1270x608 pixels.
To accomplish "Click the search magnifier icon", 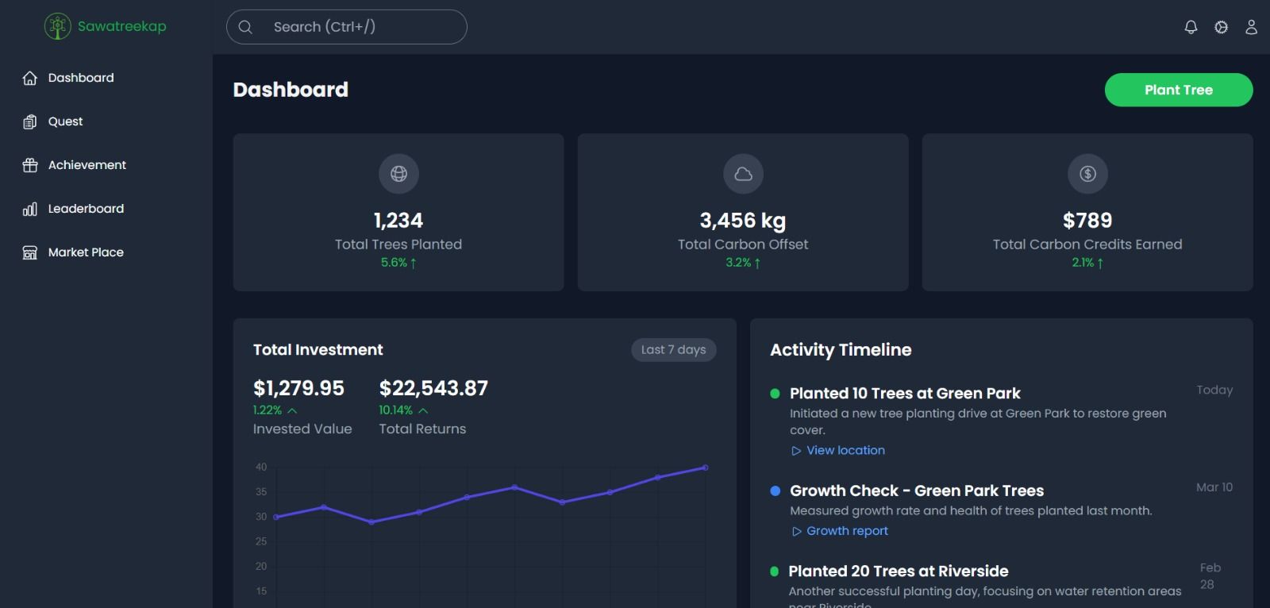I will [245, 27].
